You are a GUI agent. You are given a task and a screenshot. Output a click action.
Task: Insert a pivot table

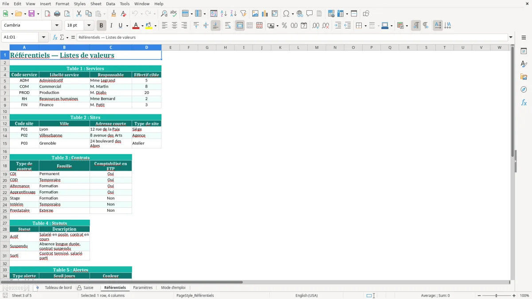[x=275, y=14]
